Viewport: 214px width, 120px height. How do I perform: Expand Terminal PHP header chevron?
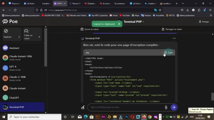pyautogui.click(x=143, y=22)
